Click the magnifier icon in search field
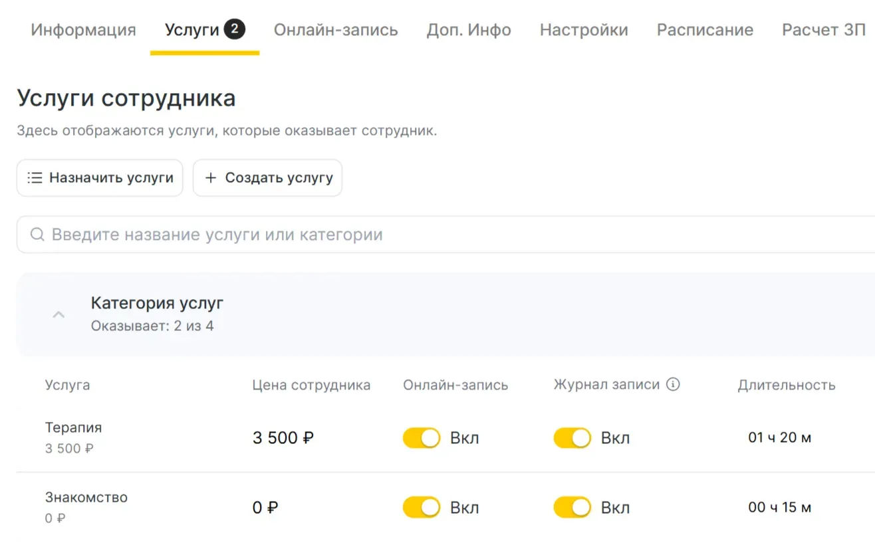875x551 pixels. (x=38, y=235)
